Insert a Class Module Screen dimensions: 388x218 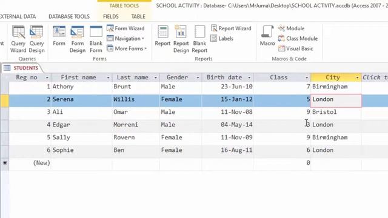(298, 39)
